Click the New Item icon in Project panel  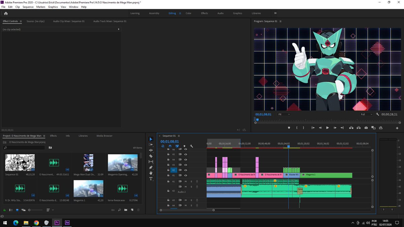(132, 210)
